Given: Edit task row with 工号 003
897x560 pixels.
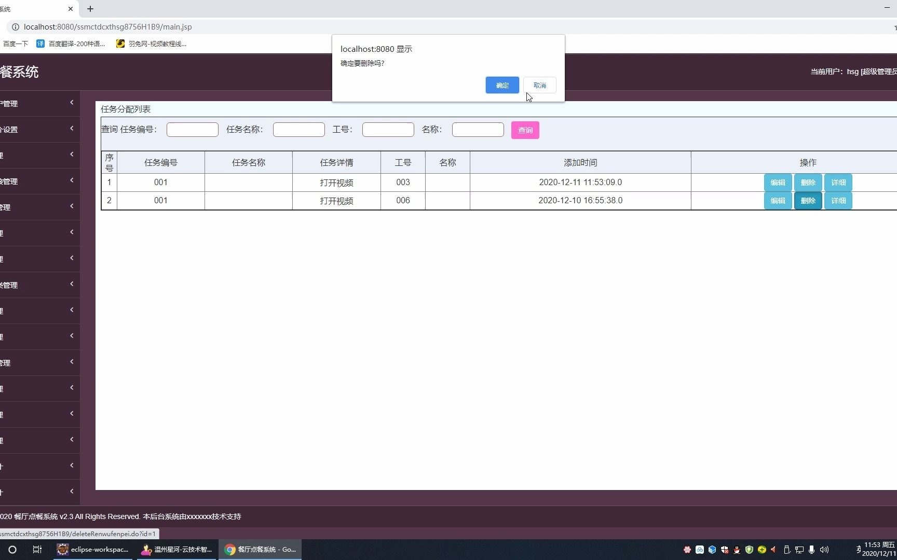Looking at the screenshot, I should pos(778,183).
